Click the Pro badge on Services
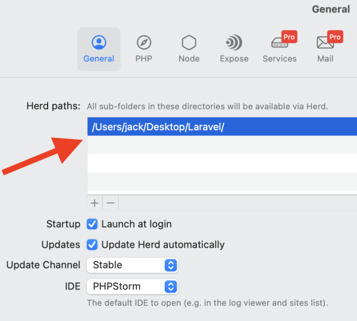The width and height of the screenshot is (357, 321). tap(289, 37)
